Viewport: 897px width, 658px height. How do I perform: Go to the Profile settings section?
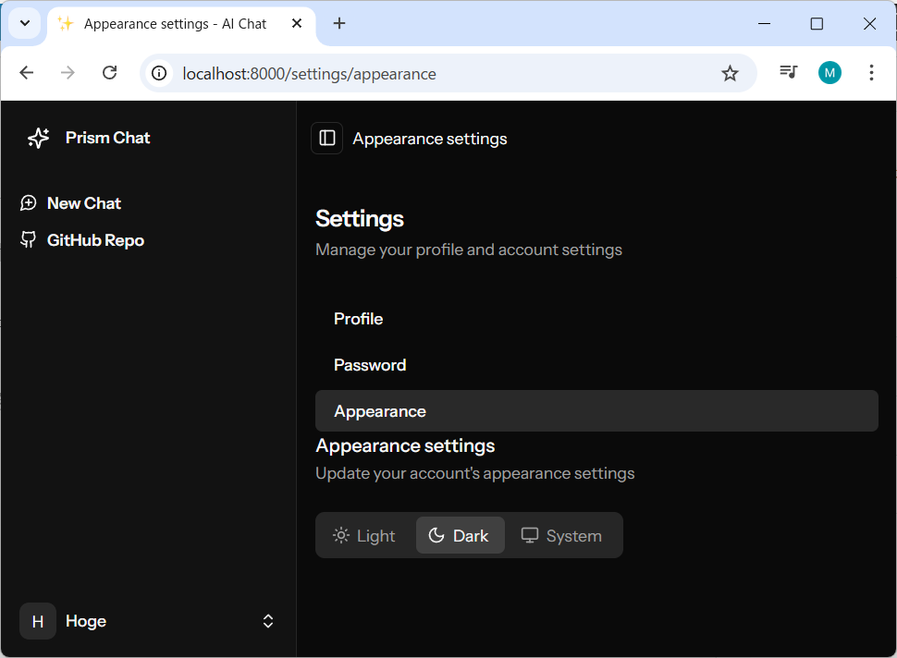click(x=359, y=319)
